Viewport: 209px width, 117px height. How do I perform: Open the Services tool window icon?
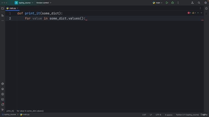tap(3, 94)
